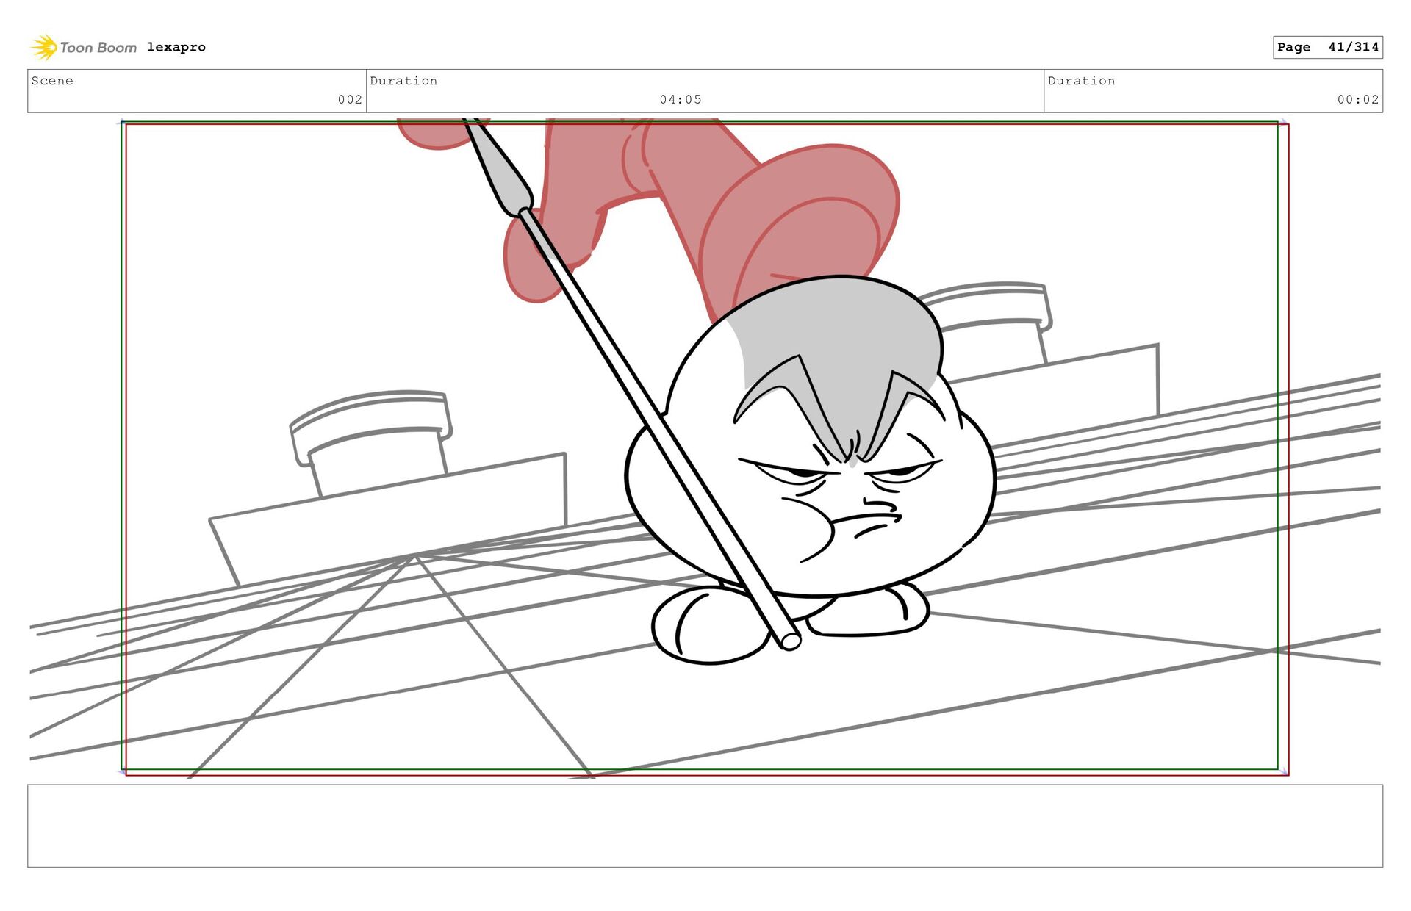Select the scene number '002'
Viewport: 1411px width, 911px height.
[x=350, y=99]
